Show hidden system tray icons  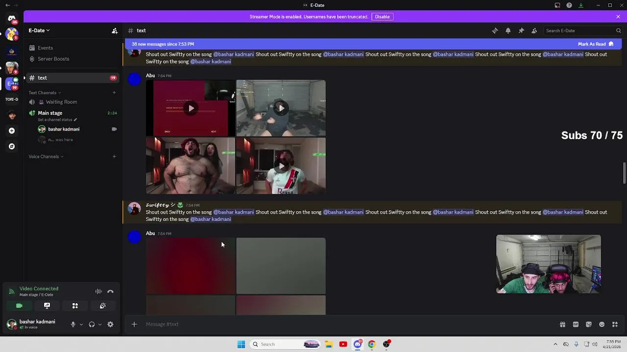555,344
